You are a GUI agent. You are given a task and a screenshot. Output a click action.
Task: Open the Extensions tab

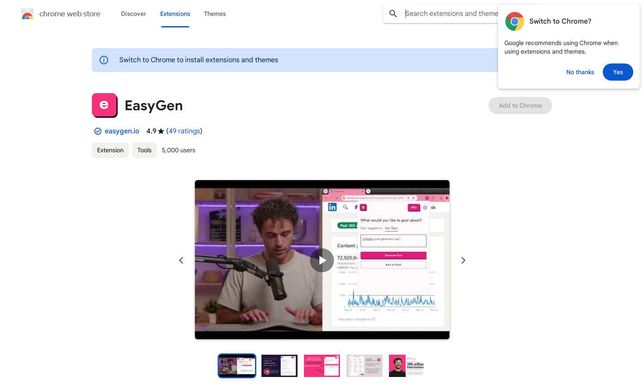175,14
